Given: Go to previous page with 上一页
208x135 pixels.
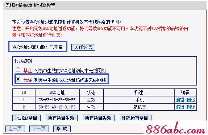Looking at the screenshot, I should [15, 129].
